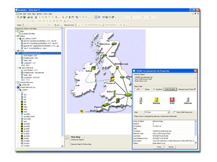Click the New map document icon

coord(19,17)
